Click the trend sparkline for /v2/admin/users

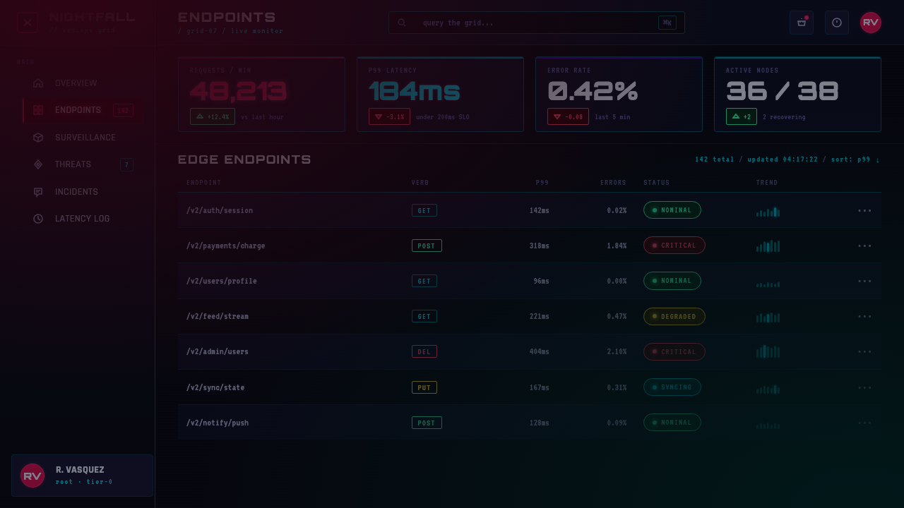pyautogui.click(x=768, y=351)
